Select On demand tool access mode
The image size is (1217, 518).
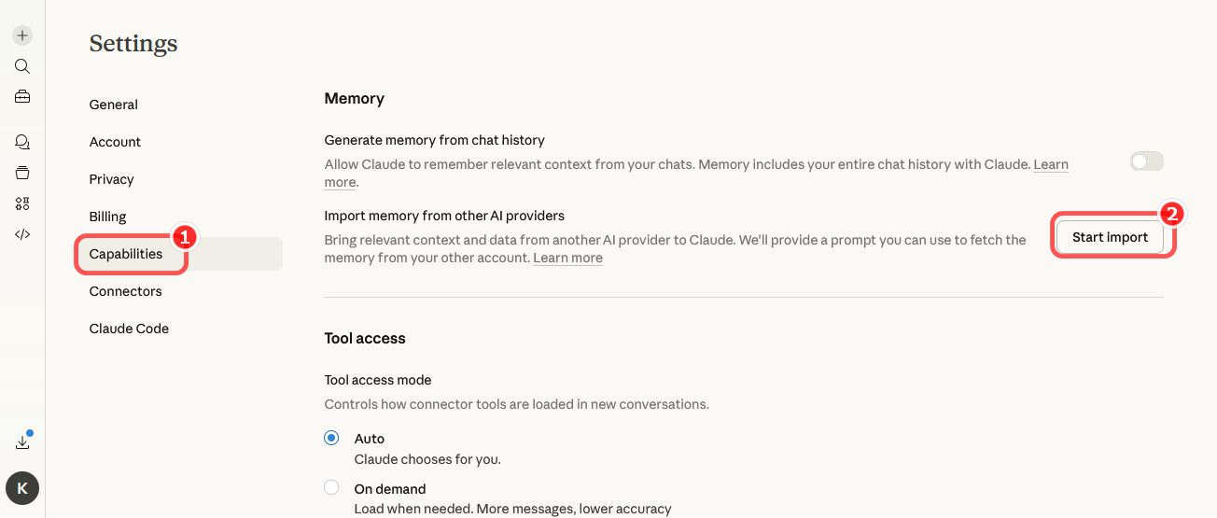[331, 487]
